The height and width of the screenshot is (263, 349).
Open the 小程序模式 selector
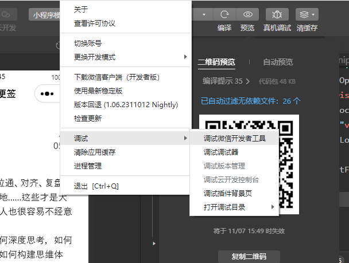[45, 15]
